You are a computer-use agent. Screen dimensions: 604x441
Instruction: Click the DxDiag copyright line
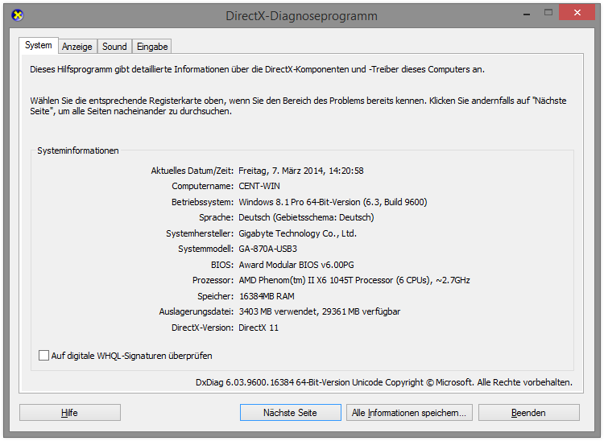tap(383, 382)
